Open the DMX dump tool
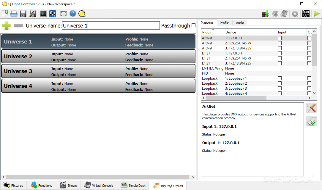 click(266, 14)
